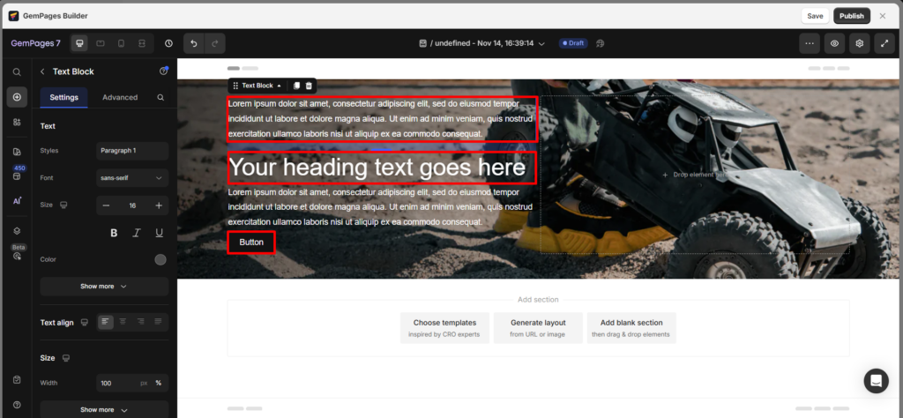This screenshot has height=418, width=903.
Task: Enter fullscreen with the expand arrows icon
Action: (884, 42)
